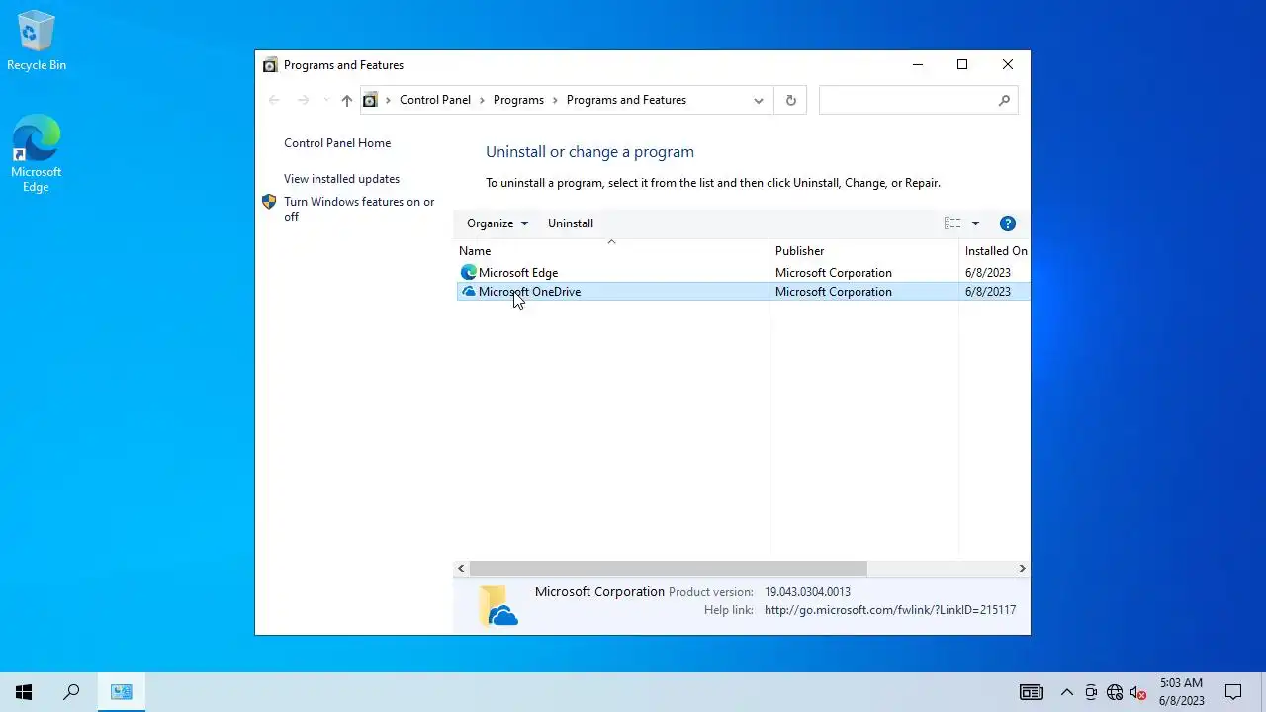Screen dimensions: 1266x712
Task: Open the clock showing 5:03 AM
Action: pos(1182,692)
